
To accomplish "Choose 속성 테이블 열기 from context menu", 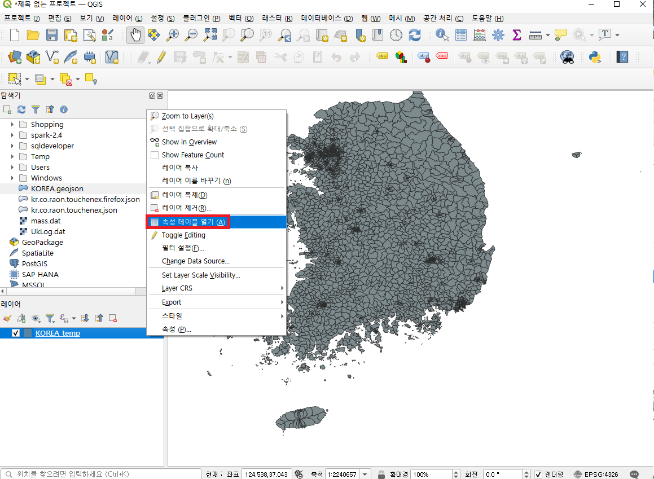I will 217,222.
